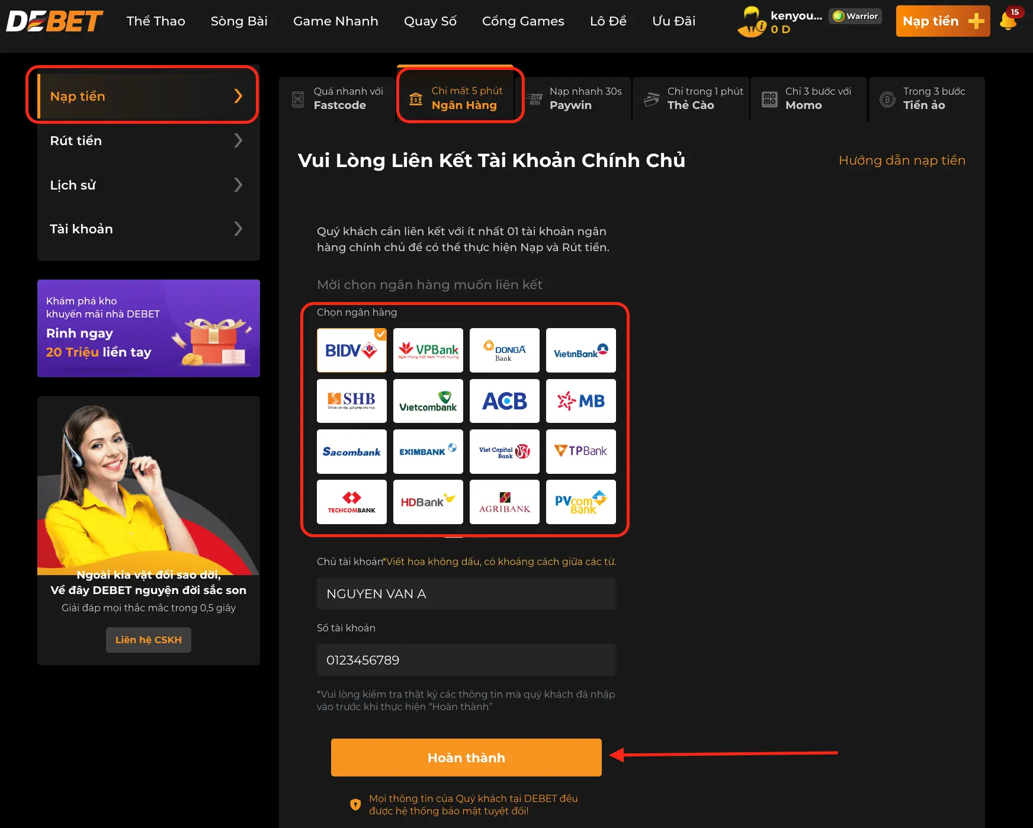Focus the Số tài khoản number field
Image resolution: width=1033 pixels, height=828 pixels.
point(466,660)
